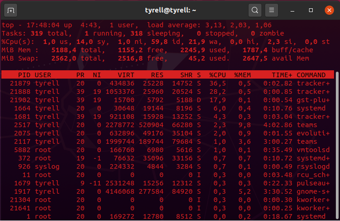Select the teams process with PID 2517
340x221 pixels.
click(166, 125)
